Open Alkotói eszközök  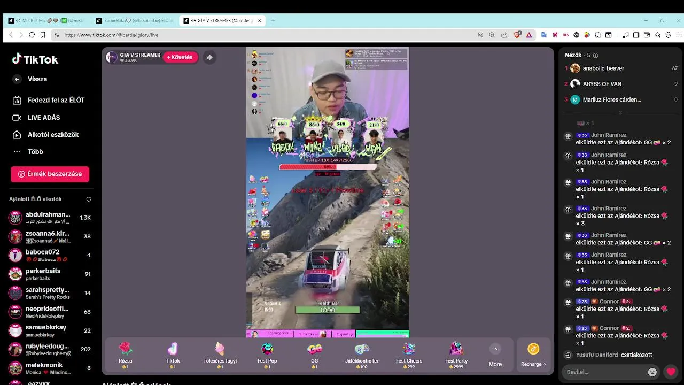tap(46, 135)
